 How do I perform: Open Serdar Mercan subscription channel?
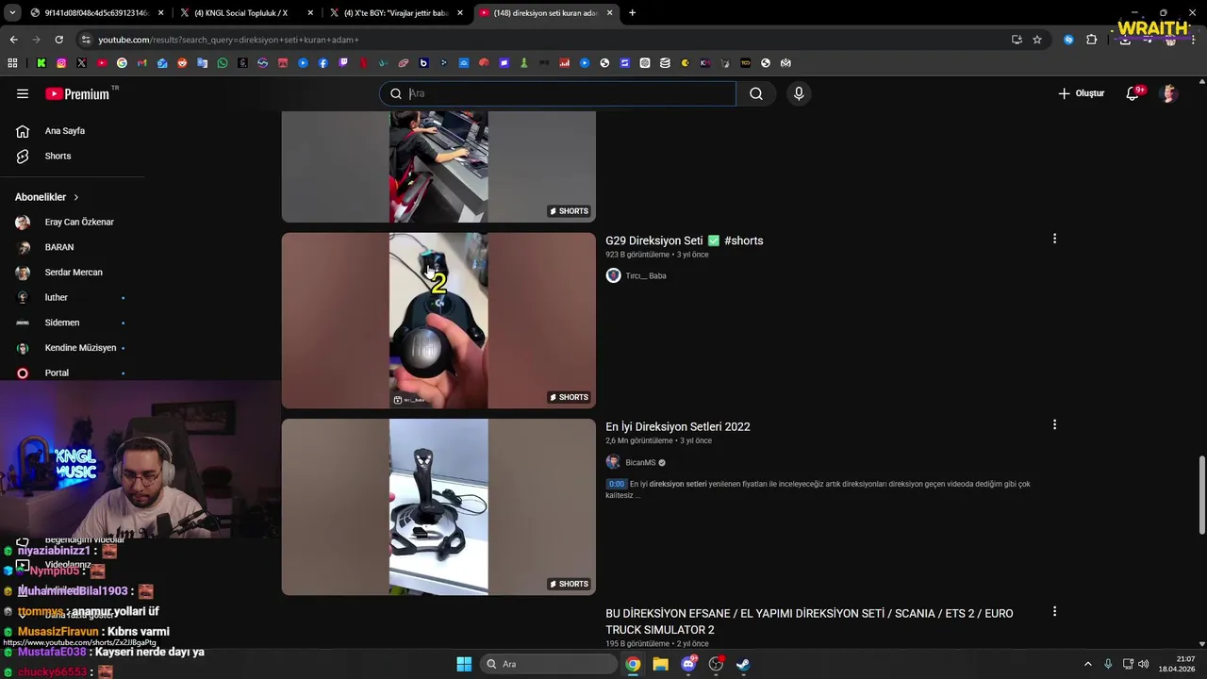(x=74, y=273)
